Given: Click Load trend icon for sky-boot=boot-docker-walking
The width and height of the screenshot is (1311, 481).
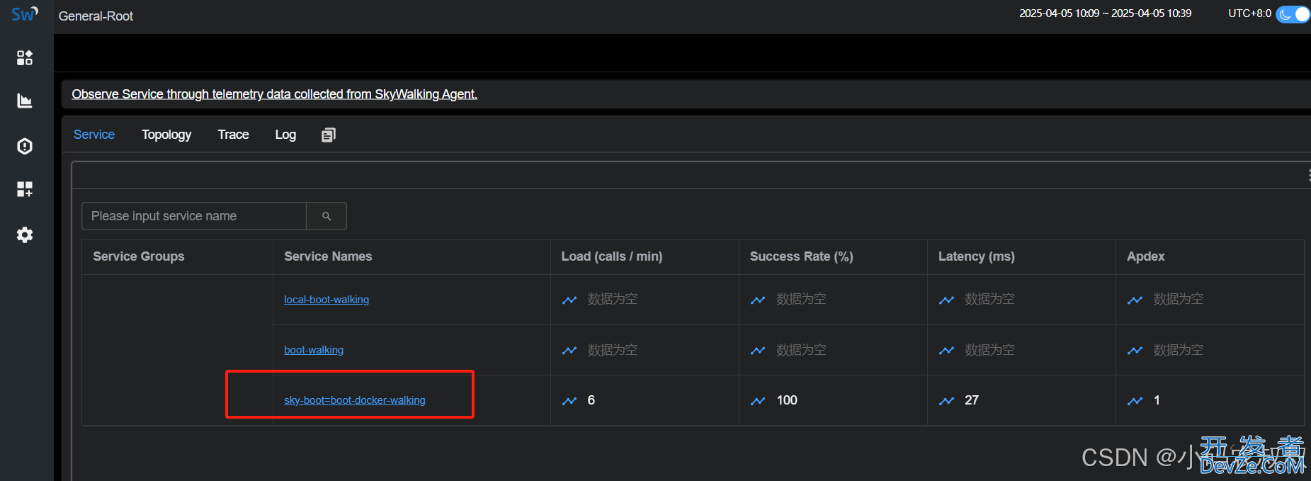Looking at the screenshot, I should [569, 400].
